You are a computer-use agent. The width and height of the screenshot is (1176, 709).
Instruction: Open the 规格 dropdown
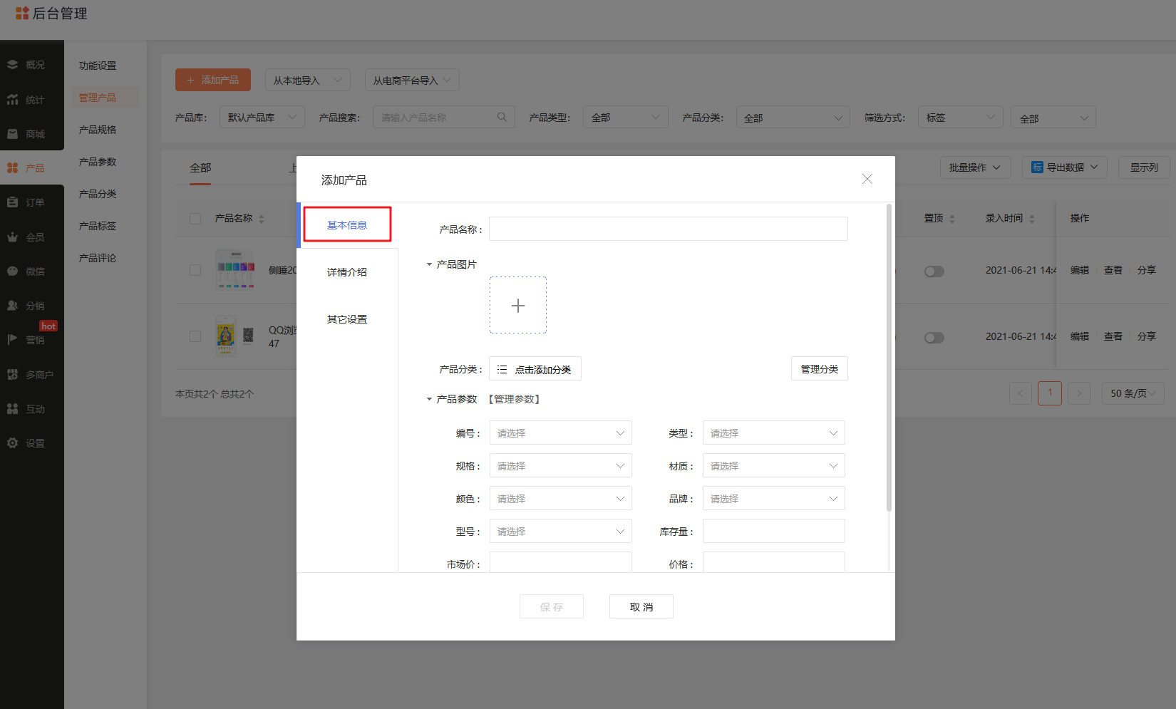[x=561, y=465]
